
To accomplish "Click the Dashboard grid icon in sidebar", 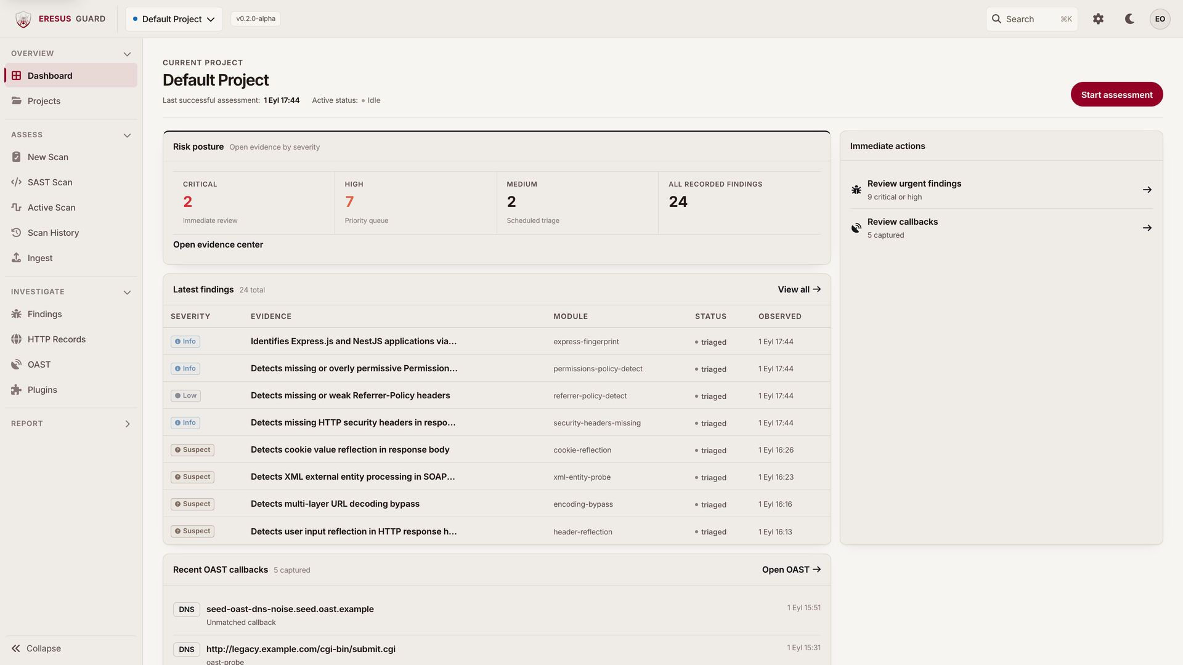I will pyautogui.click(x=17, y=76).
